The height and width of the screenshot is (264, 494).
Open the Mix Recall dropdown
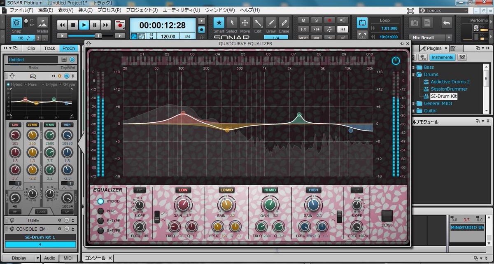pyautogui.click(x=448, y=37)
